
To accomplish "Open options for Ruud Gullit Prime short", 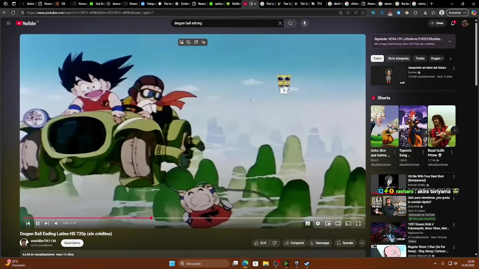I will pyautogui.click(x=452, y=152).
